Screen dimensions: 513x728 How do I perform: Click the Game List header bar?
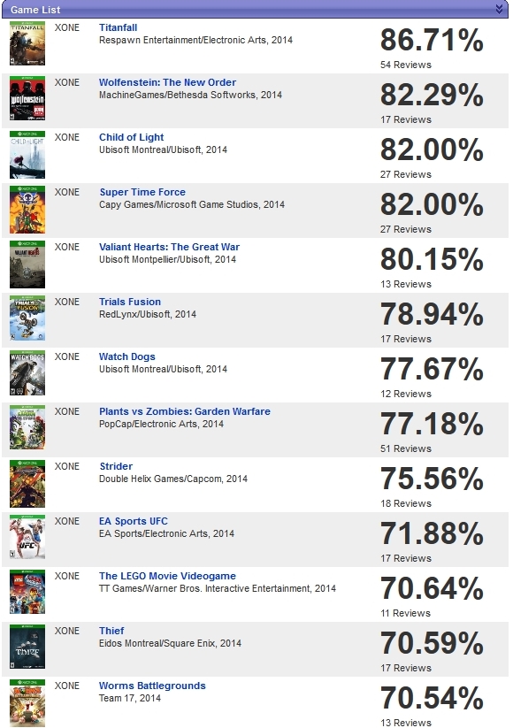[256, 9]
